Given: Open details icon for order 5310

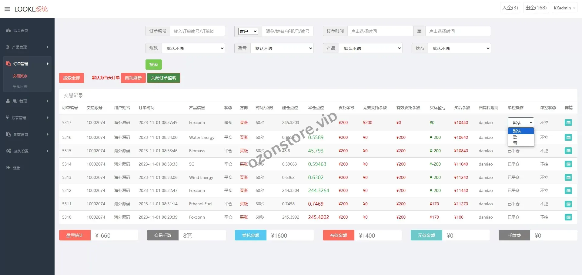Looking at the screenshot, I should (568, 217).
